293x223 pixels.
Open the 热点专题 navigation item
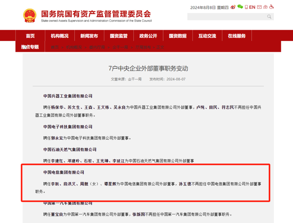point(30,47)
